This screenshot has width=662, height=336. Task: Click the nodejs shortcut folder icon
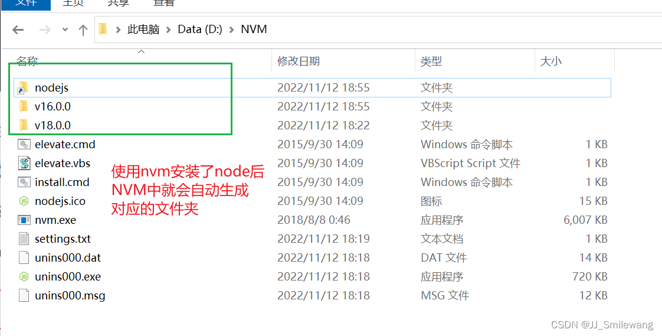coord(23,88)
